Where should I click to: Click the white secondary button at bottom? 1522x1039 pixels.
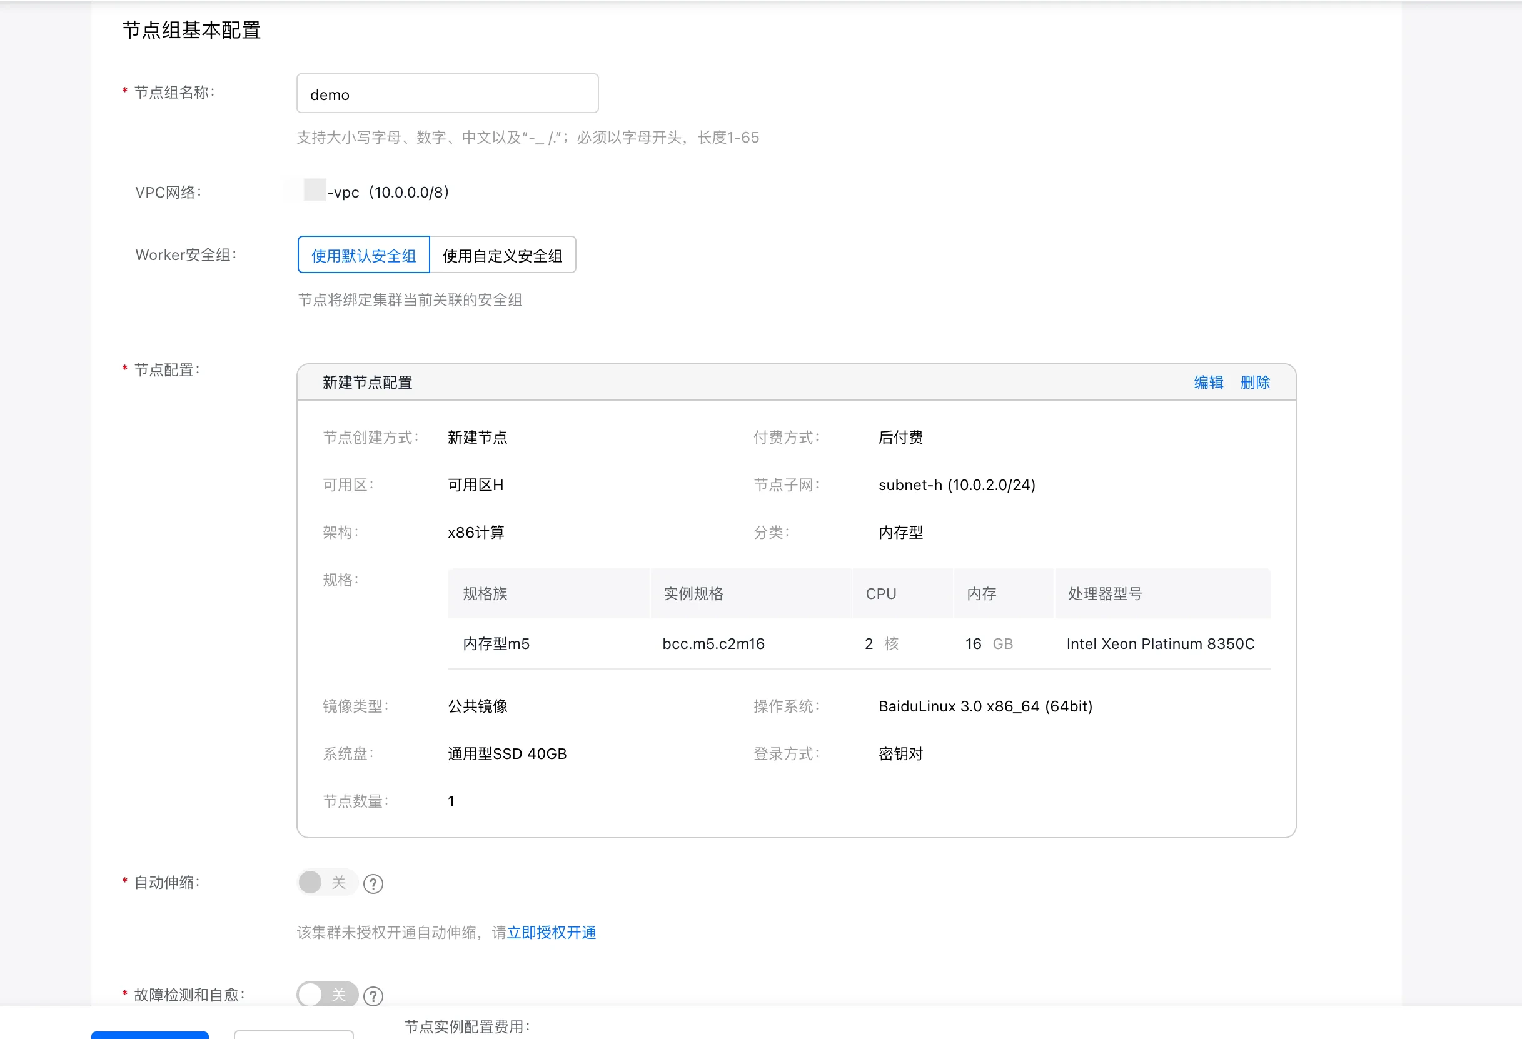(293, 1035)
